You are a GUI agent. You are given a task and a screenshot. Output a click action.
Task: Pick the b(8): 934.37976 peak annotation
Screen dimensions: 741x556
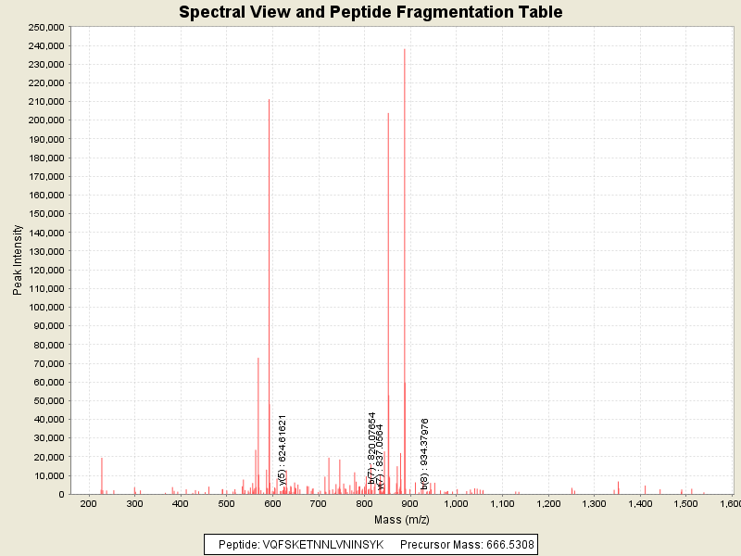[424, 453]
